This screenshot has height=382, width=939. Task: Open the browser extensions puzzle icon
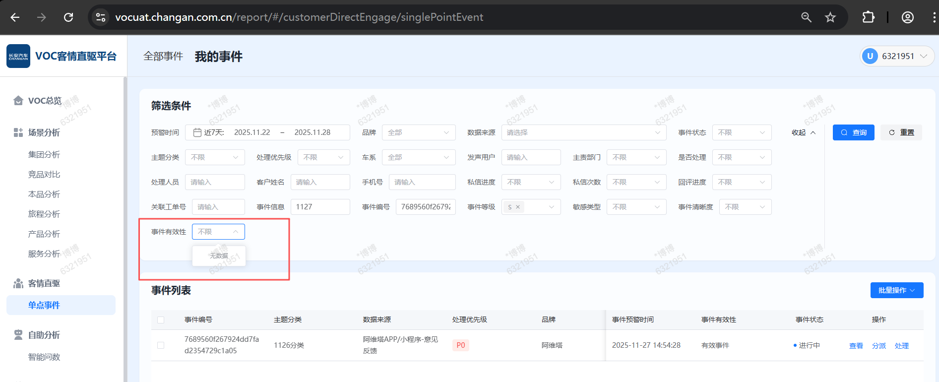[x=868, y=17]
